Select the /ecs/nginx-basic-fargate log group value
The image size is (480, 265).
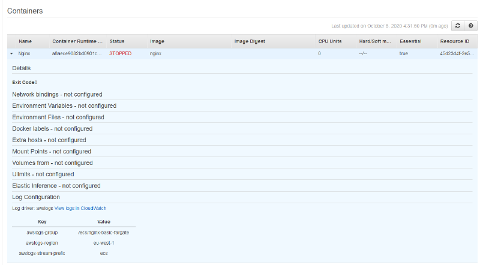tap(104, 232)
